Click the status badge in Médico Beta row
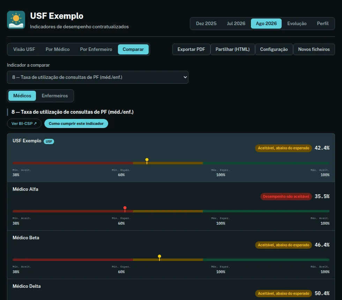Image resolution: width=342 pixels, height=300 pixels. point(283,245)
